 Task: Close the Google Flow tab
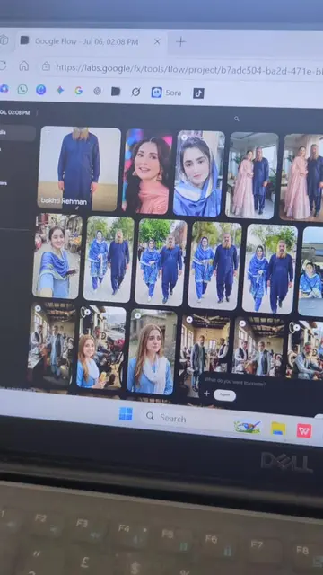pyautogui.click(x=157, y=42)
